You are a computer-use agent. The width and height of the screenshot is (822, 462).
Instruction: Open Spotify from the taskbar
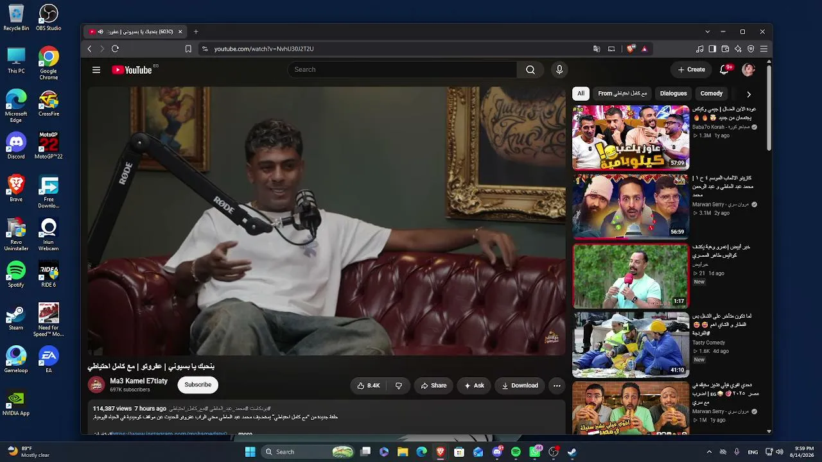pos(516,452)
